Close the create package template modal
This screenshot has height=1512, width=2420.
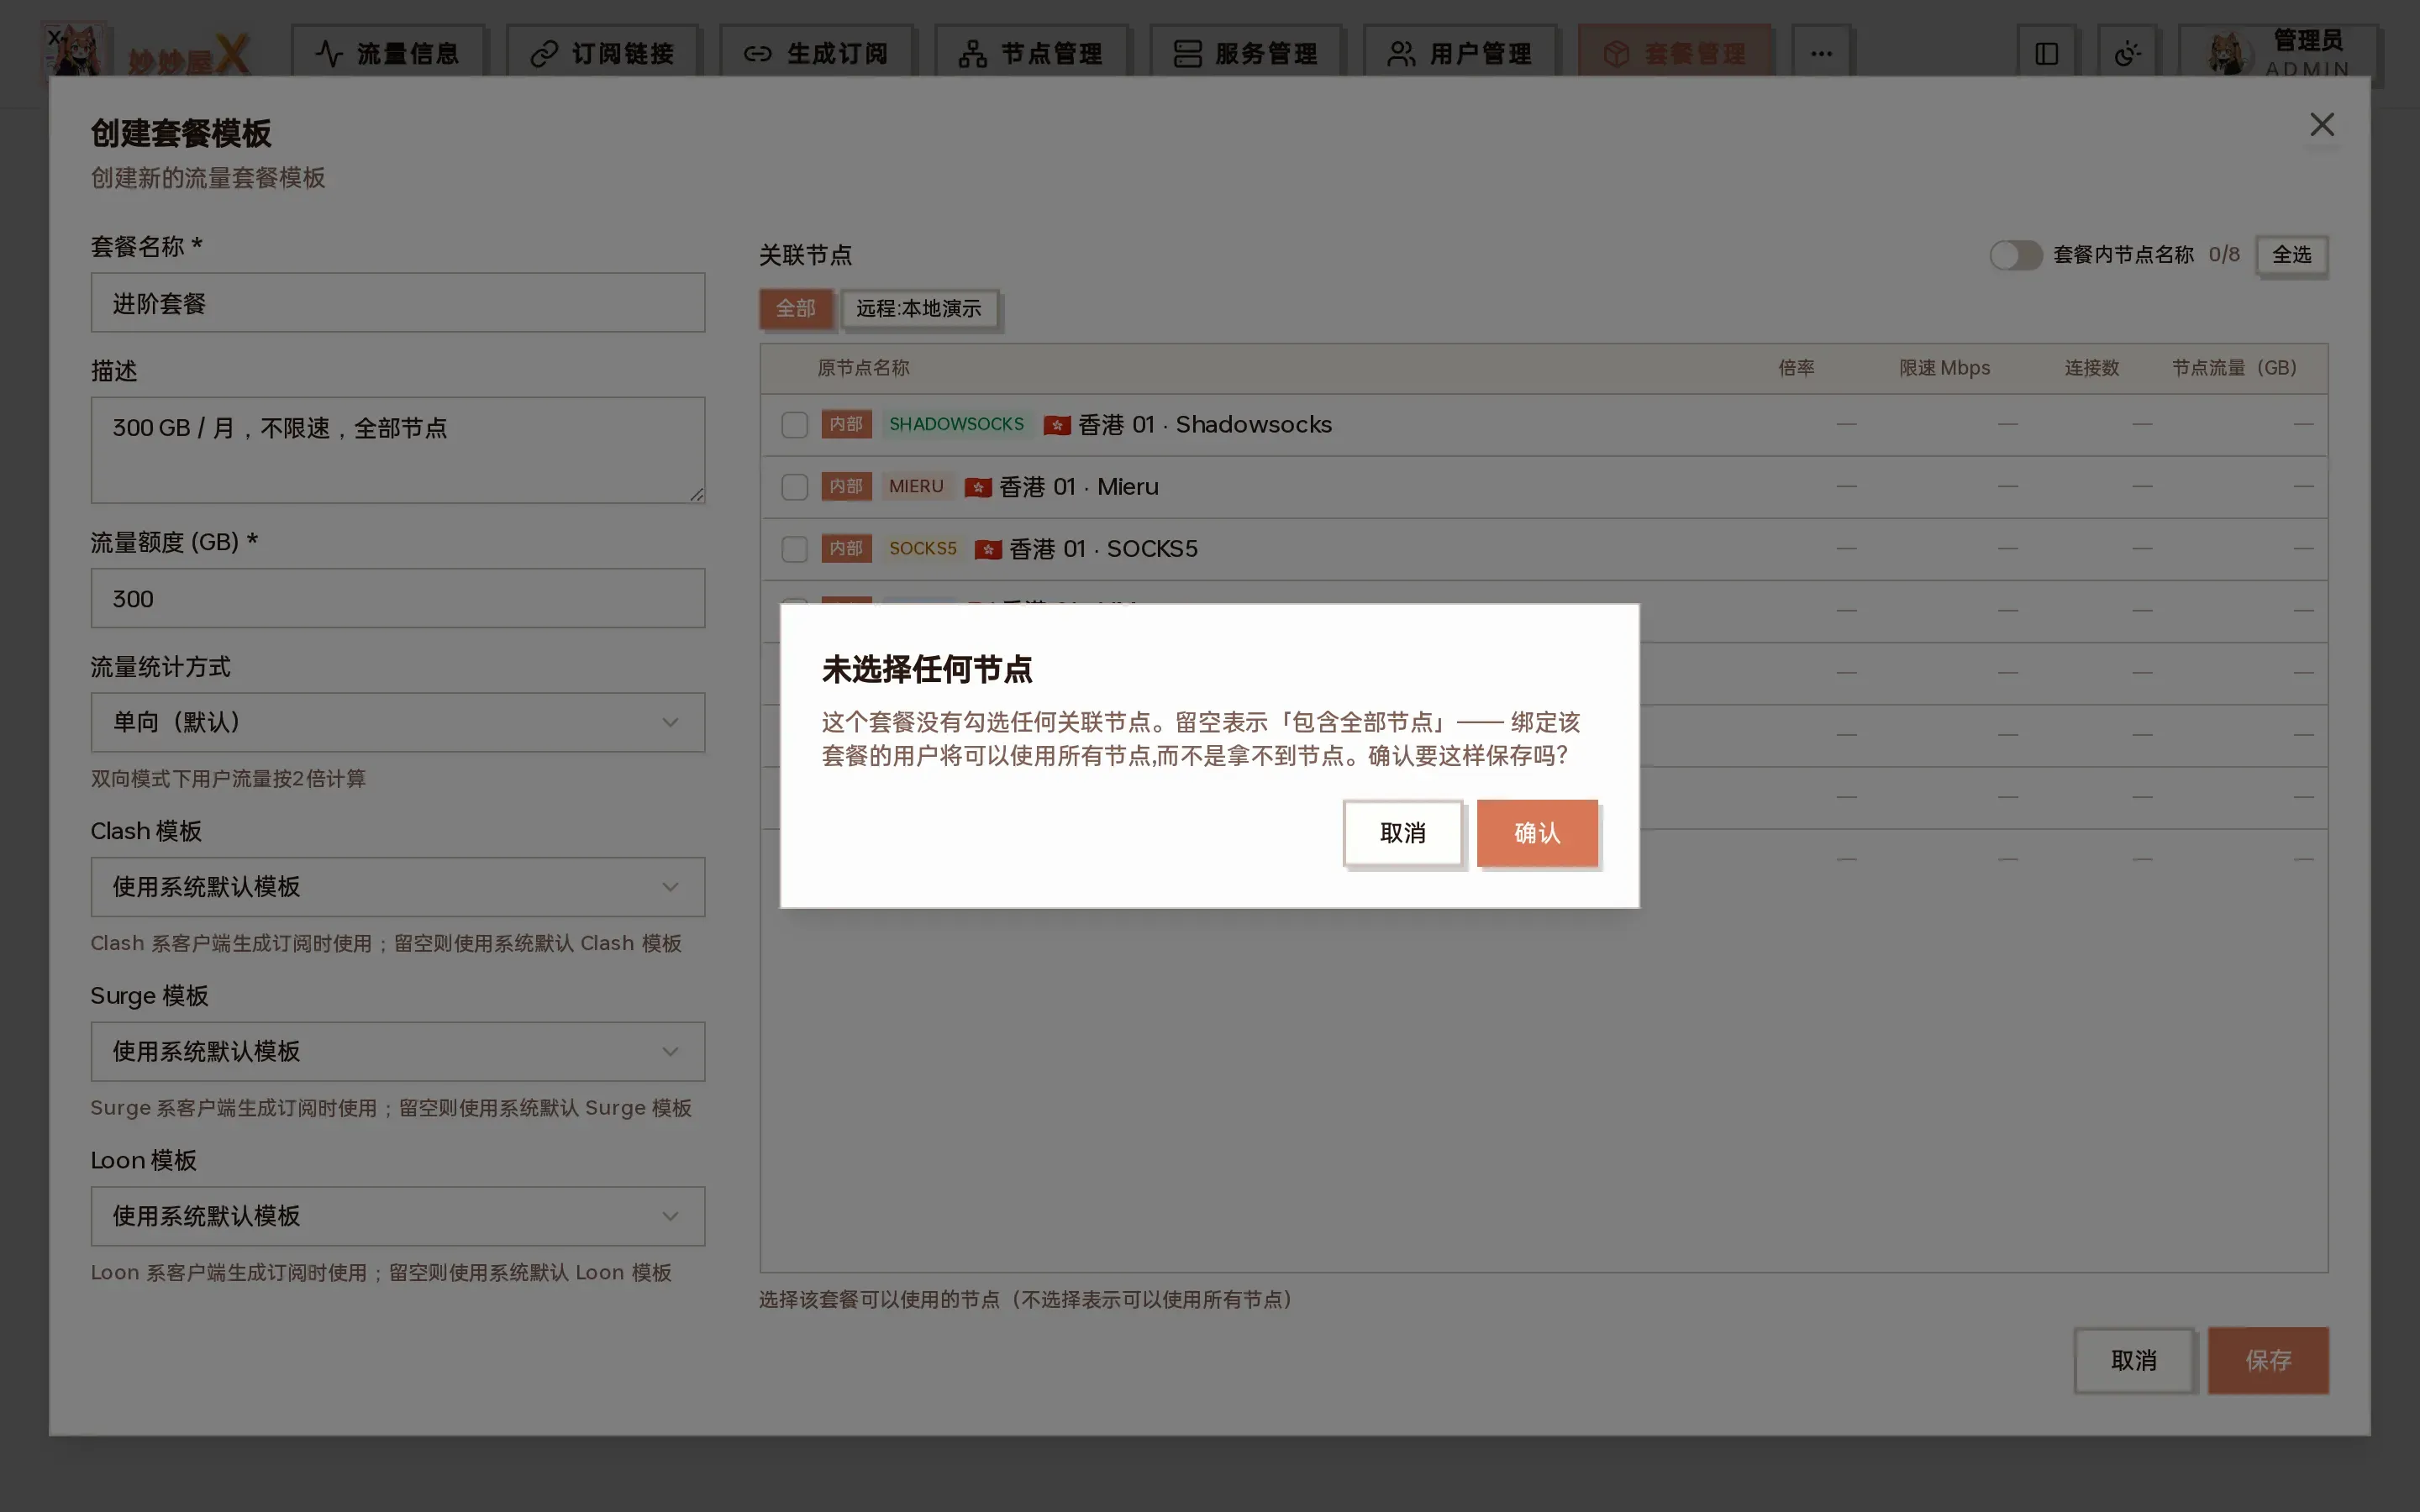click(2322, 125)
